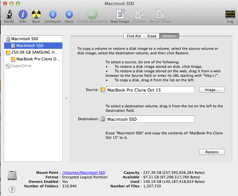
Task: Click the Number of Files value '1,337,720'
Action: (152, 186)
